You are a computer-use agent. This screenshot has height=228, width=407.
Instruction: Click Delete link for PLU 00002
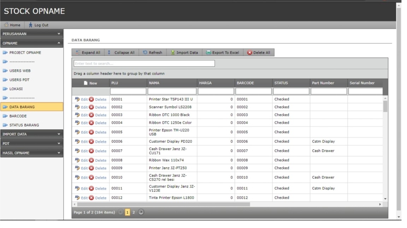[101, 107]
